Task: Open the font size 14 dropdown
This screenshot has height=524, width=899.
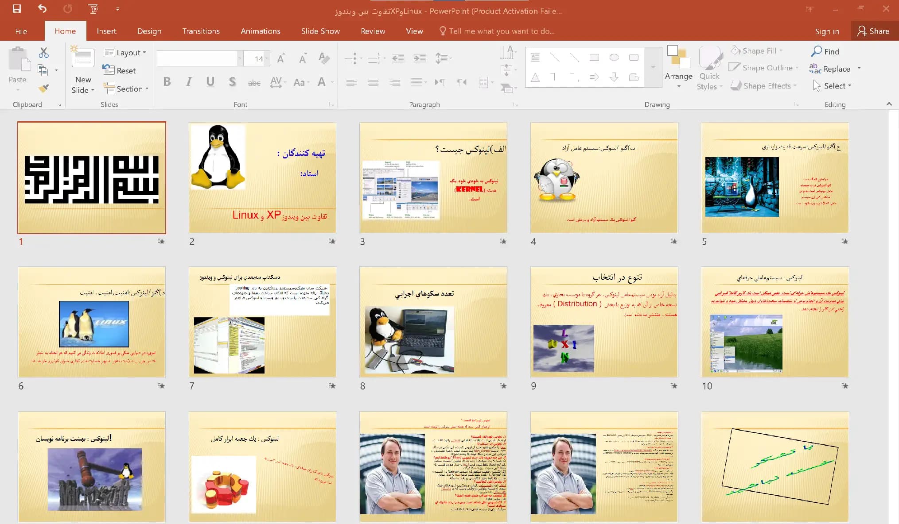Action: (x=267, y=58)
